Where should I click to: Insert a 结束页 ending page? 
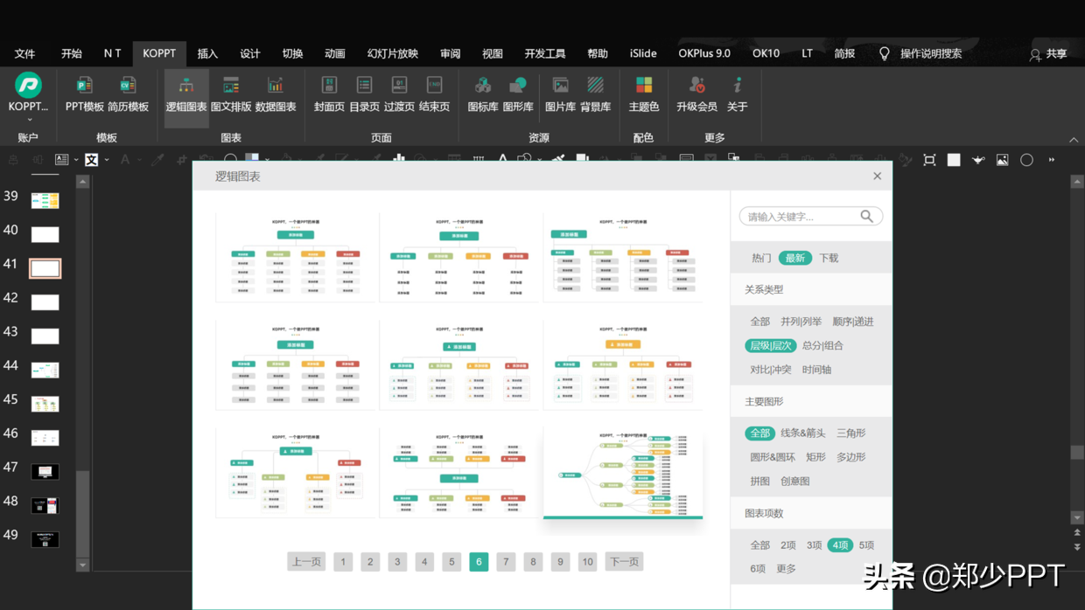(x=434, y=85)
